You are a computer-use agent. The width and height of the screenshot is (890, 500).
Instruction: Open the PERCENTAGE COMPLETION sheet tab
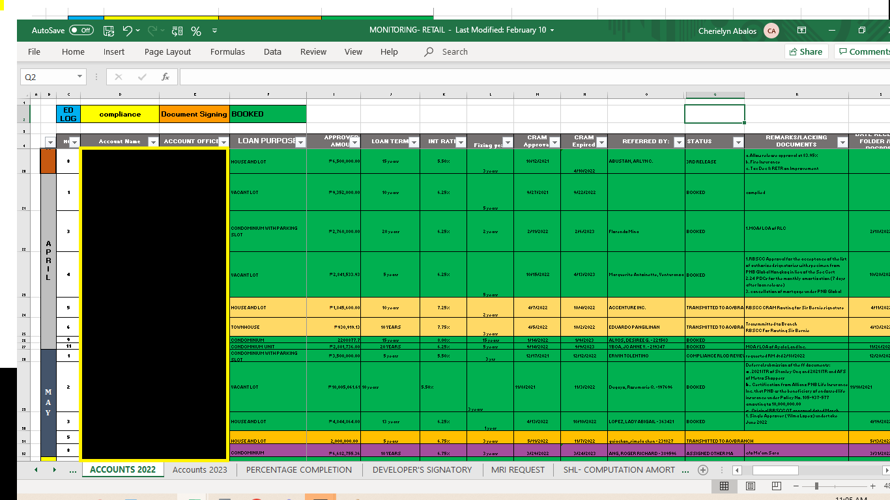pyautogui.click(x=299, y=469)
